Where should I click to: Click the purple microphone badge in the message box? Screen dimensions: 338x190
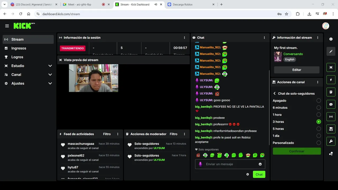(200, 164)
